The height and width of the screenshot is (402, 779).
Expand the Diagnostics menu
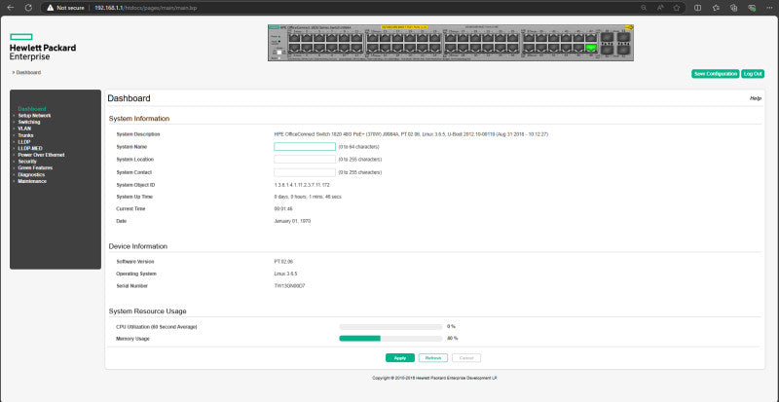pyautogui.click(x=31, y=174)
